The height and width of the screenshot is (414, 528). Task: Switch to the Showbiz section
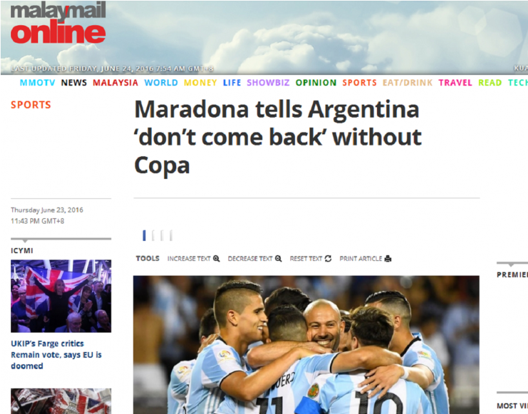pos(268,83)
